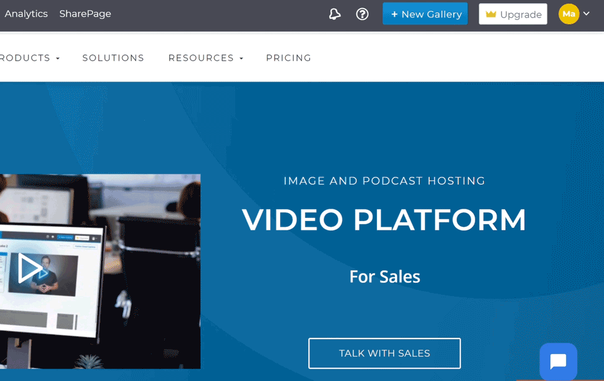Screen dimensions: 604x381
Task: Expand the PRODUCTS dropdown
Action: pos(25,57)
